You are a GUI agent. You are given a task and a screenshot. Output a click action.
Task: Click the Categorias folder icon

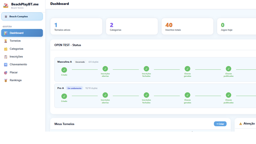click(x=6, y=49)
